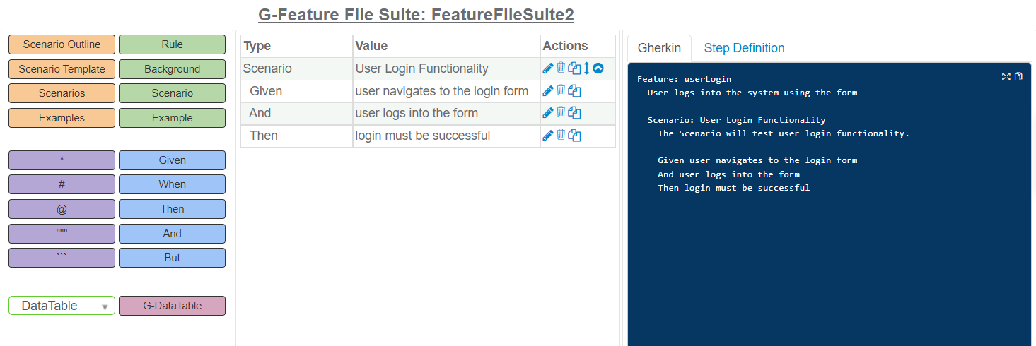Viewport: 1036px width, 346px height.
Task: Click the Type column header
Action: click(296, 46)
